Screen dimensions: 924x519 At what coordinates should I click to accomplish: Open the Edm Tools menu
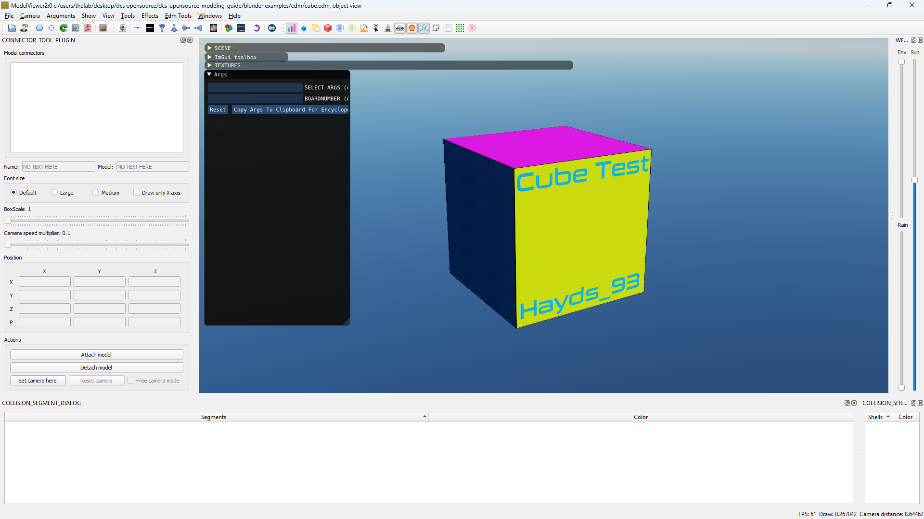click(178, 16)
